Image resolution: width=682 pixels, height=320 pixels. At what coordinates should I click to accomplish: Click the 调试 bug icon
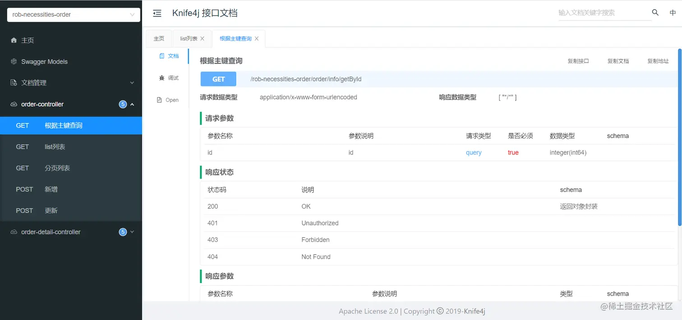click(162, 78)
